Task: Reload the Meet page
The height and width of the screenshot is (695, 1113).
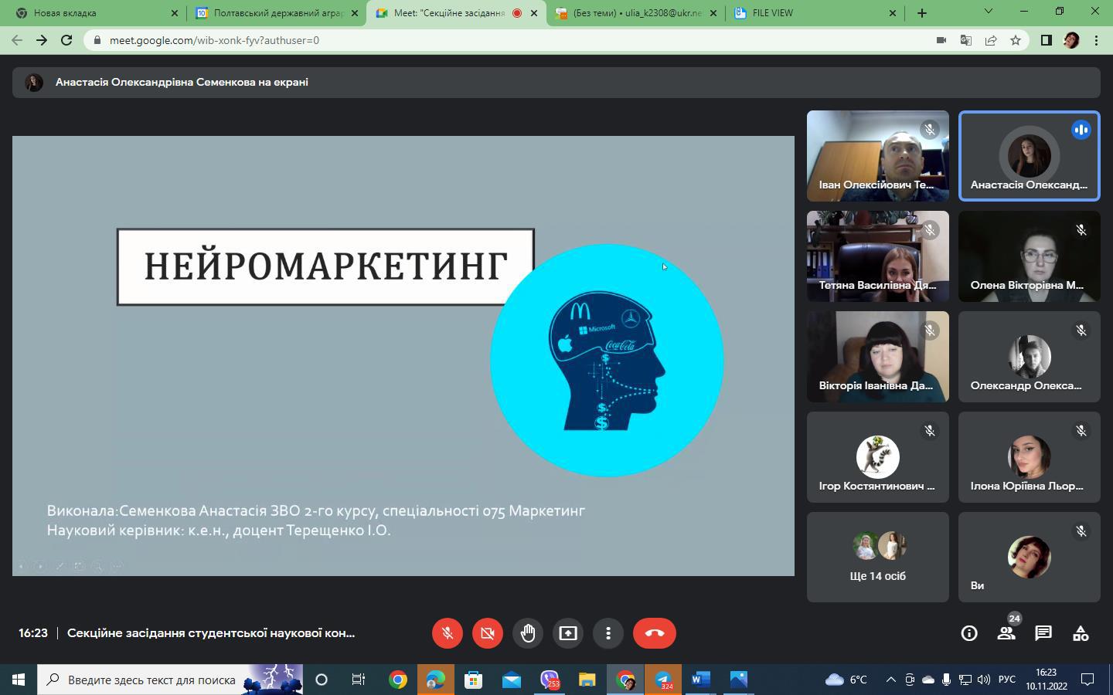Action: [x=66, y=40]
